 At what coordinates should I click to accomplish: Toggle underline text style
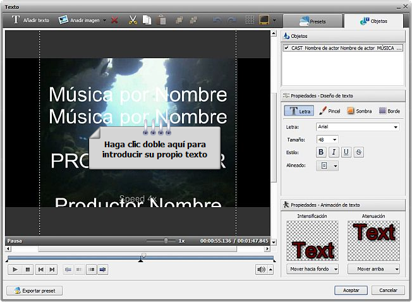(x=346, y=152)
